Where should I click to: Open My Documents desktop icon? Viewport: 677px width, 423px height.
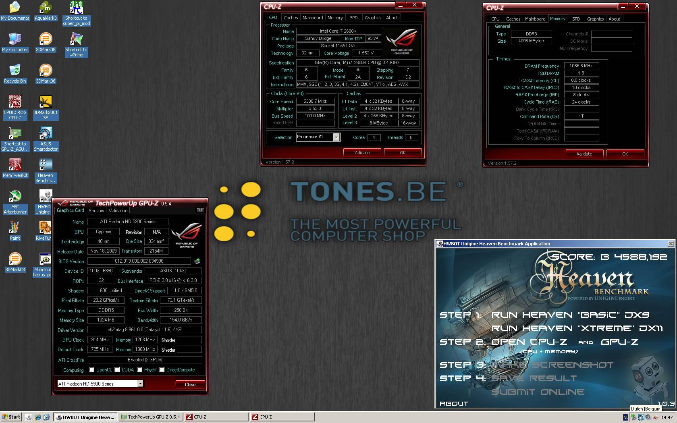tap(15, 11)
